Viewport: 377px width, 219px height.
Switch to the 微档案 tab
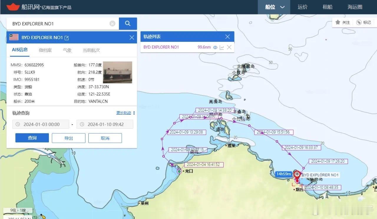coord(45,50)
